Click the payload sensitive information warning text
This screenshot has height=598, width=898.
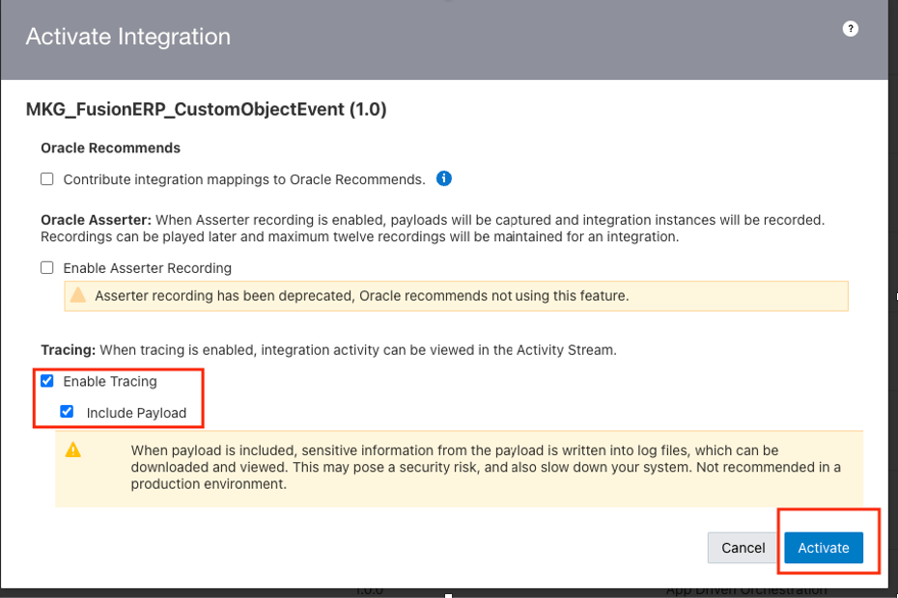point(483,467)
